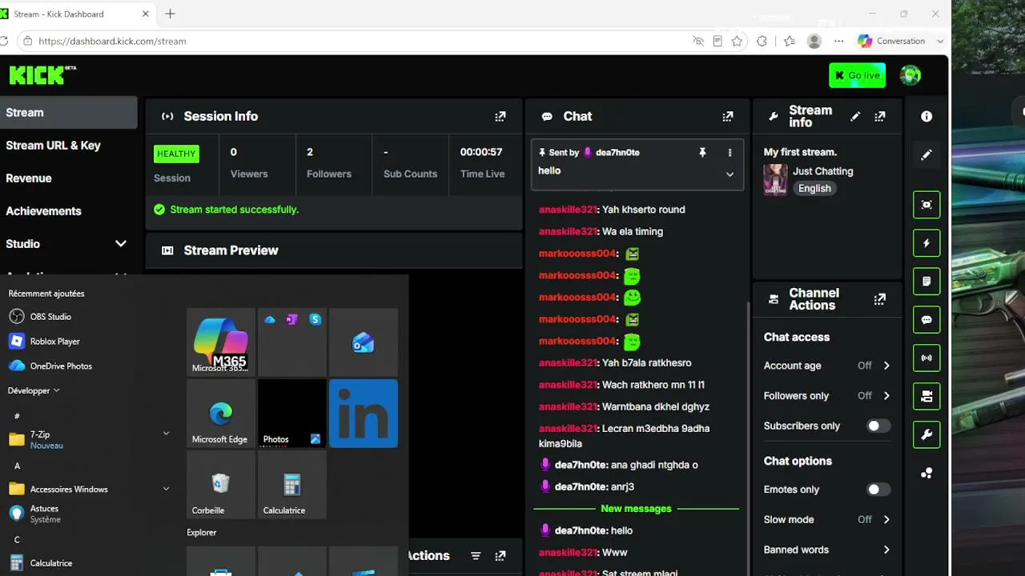Open Followers only settings arrow
Screen dimensions: 1025x576
886,396
